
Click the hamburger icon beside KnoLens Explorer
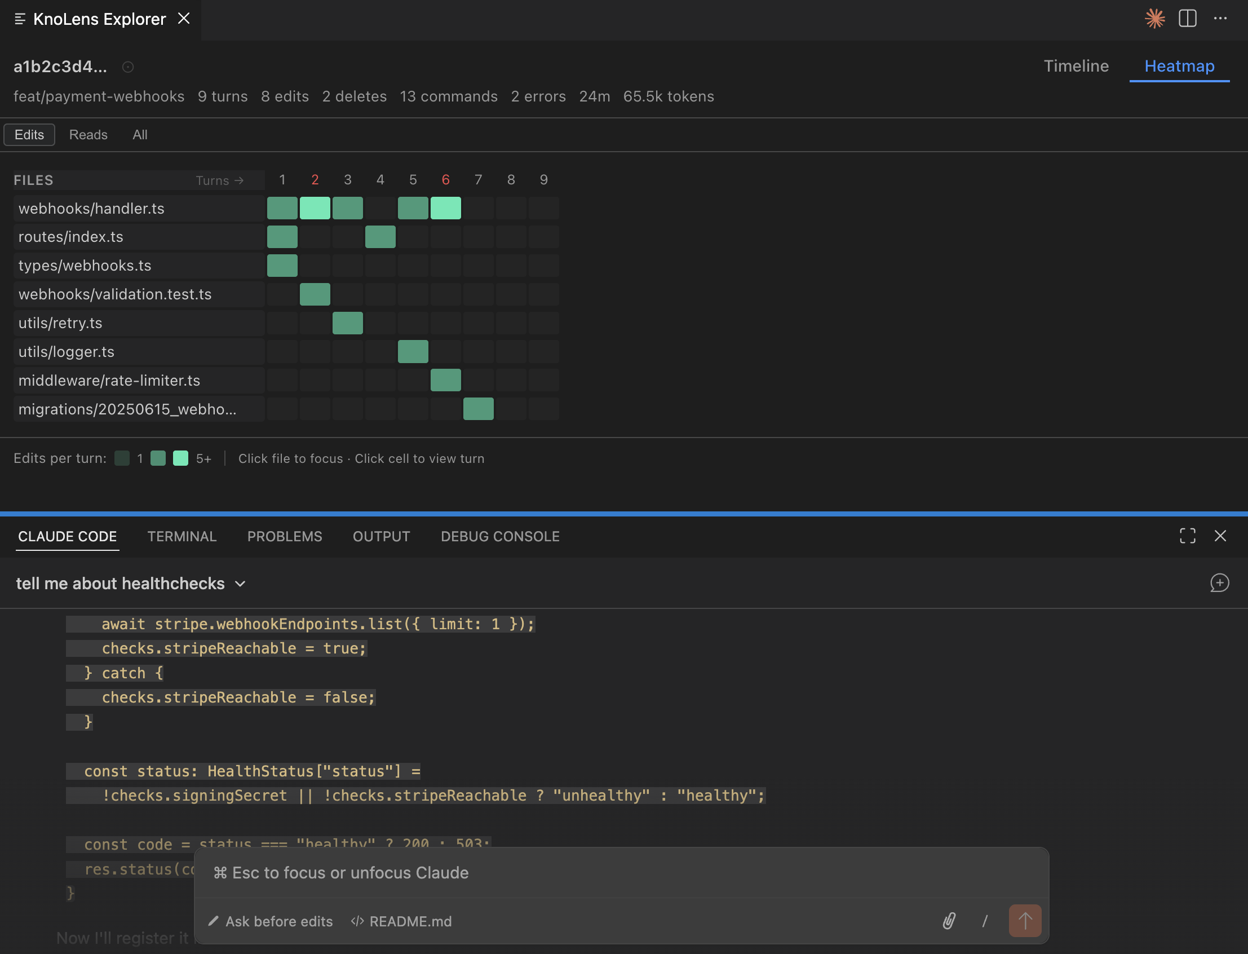pos(20,19)
